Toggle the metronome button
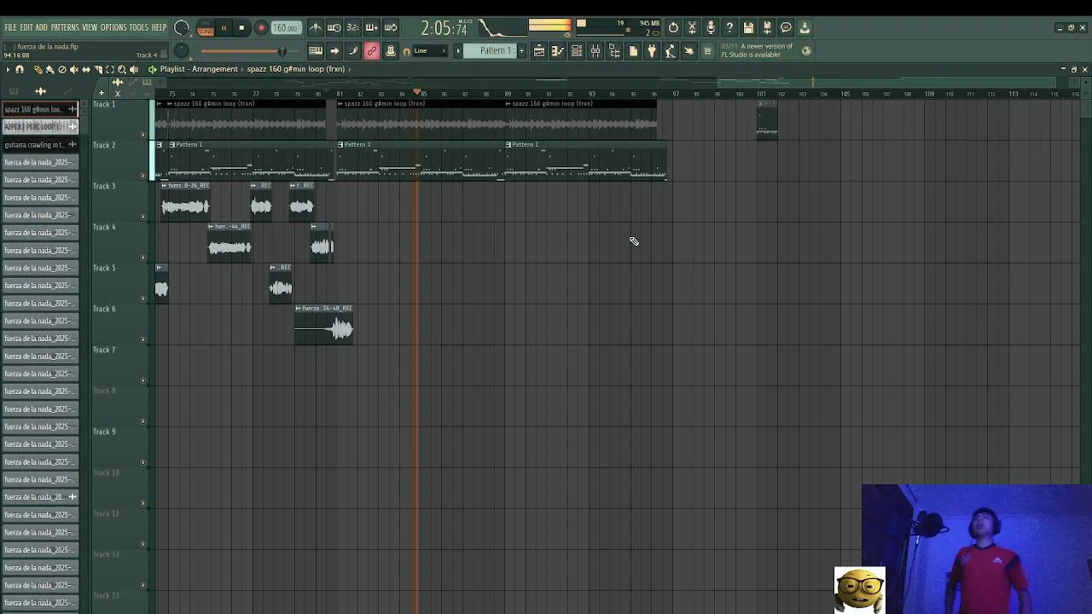The height and width of the screenshot is (614, 1092). click(316, 27)
